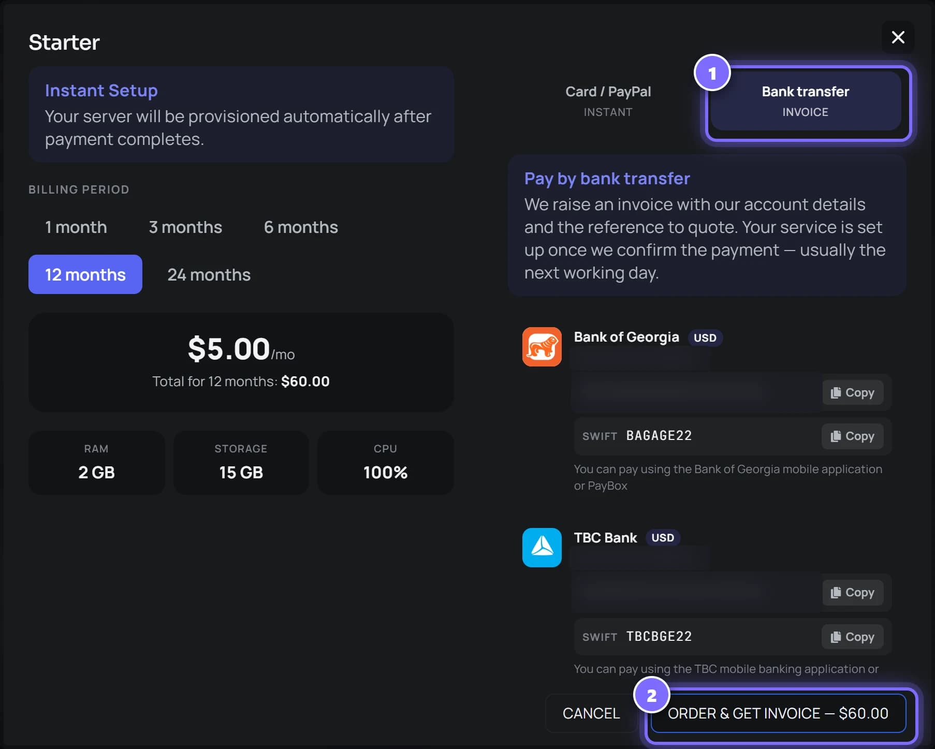The width and height of the screenshot is (935, 749).
Task: Click Order & Get Invoice — $60.00
Action: pyautogui.click(x=778, y=713)
